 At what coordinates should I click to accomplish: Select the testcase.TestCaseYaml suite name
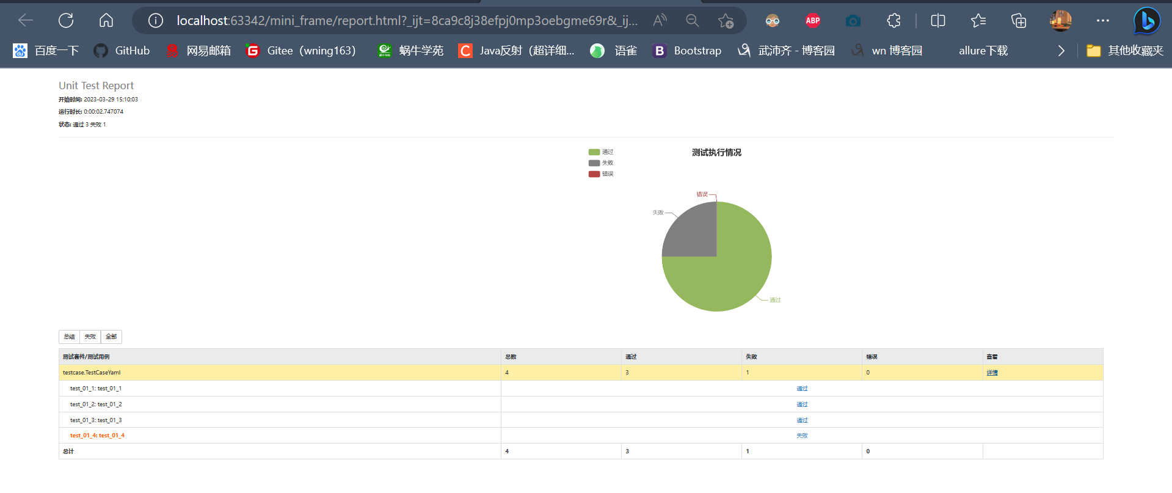92,373
